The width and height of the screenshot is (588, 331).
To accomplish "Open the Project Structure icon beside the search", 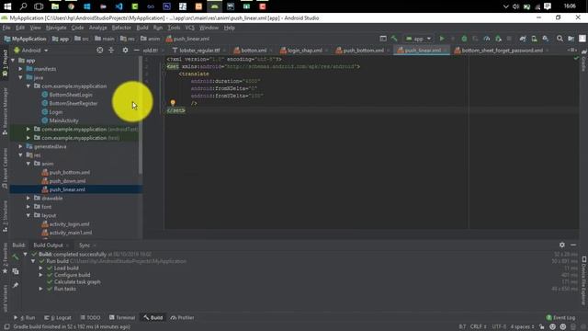I will (571, 39).
